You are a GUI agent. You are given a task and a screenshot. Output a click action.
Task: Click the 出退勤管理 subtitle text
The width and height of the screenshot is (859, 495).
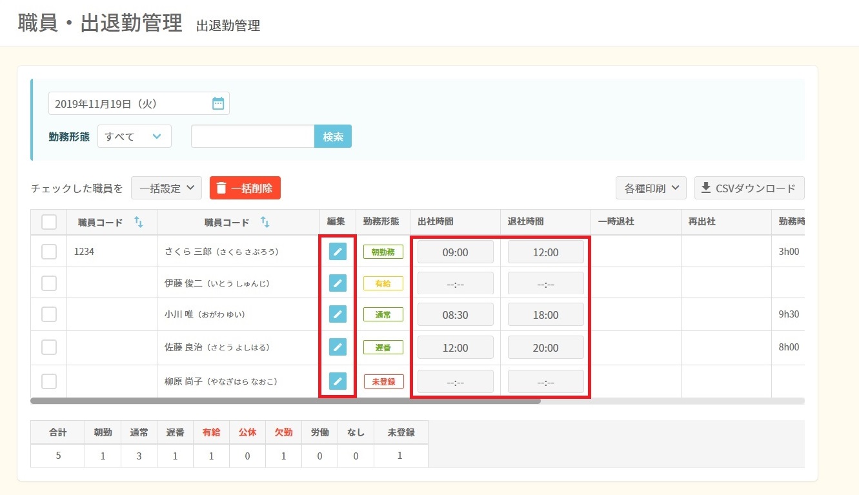tap(228, 26)
